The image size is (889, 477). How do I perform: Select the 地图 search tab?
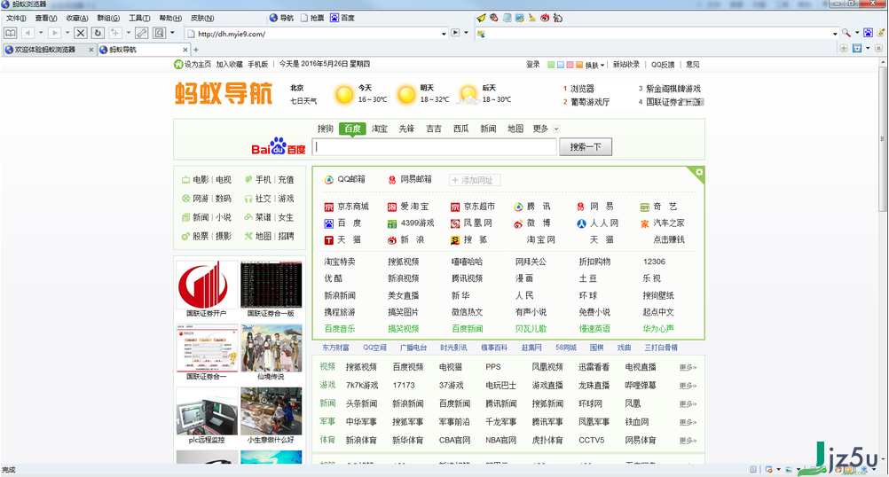pos(515,129)
